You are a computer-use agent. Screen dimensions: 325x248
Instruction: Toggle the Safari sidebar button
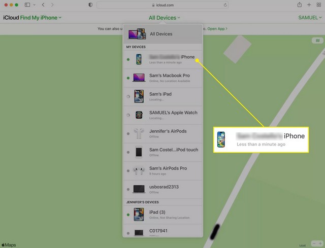click(27, 5)
